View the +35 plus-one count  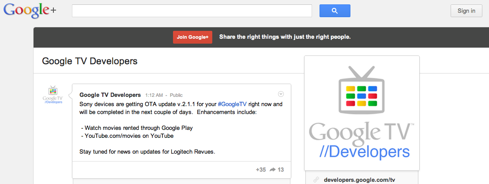tap(261, 169)
